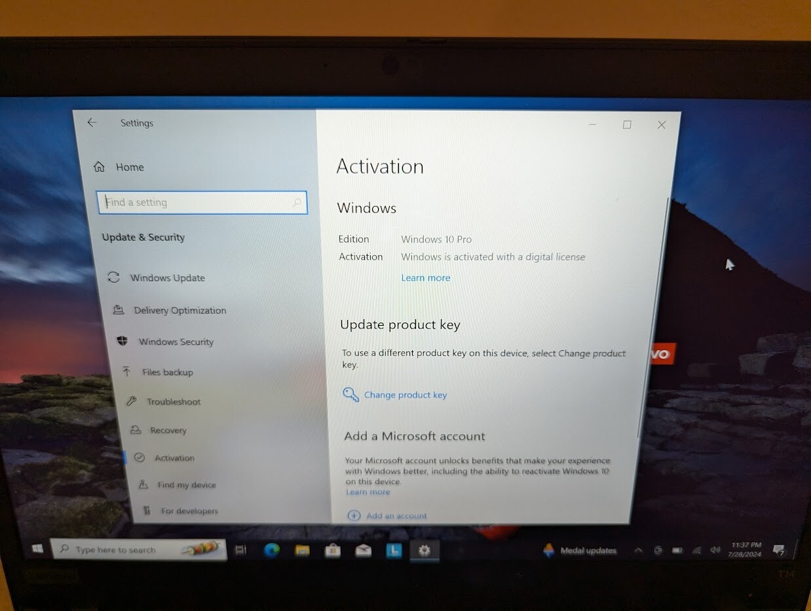Image resolution: width=811 pixels, height=611 pixels.
Task: Click the Update & Security heading in the sidebar
Action: [143, 237]
